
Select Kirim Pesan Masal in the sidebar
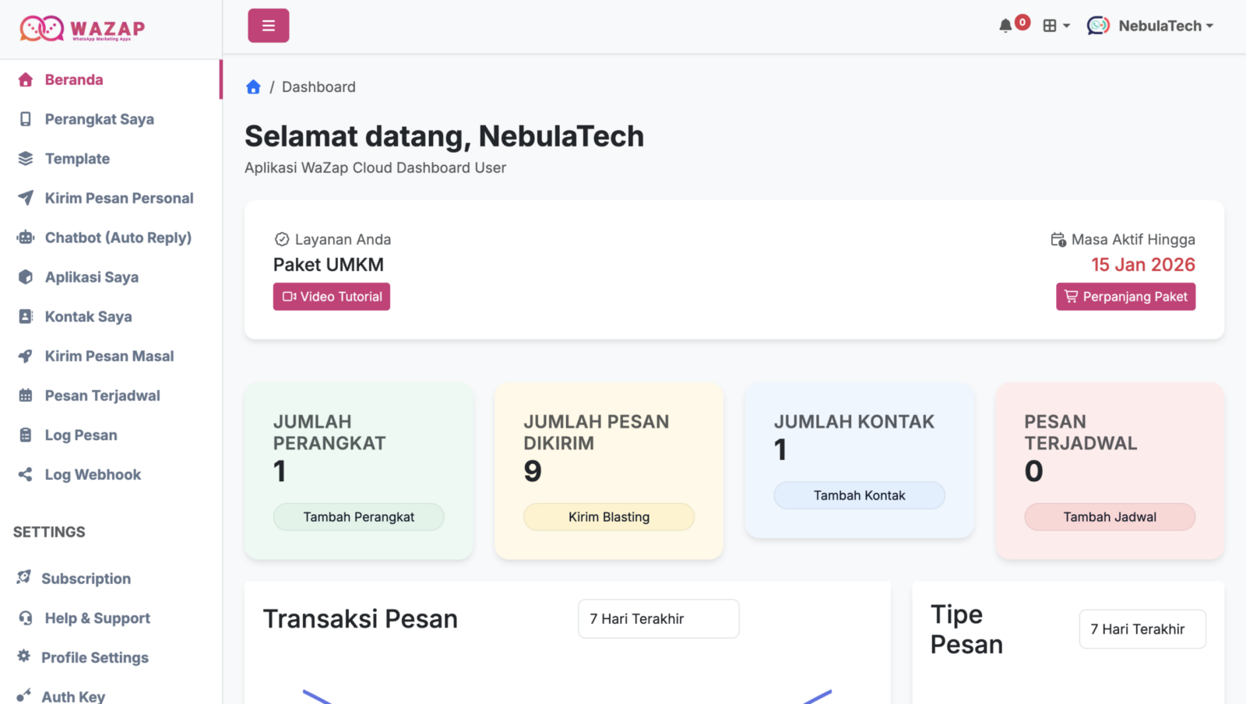(108, 356)
